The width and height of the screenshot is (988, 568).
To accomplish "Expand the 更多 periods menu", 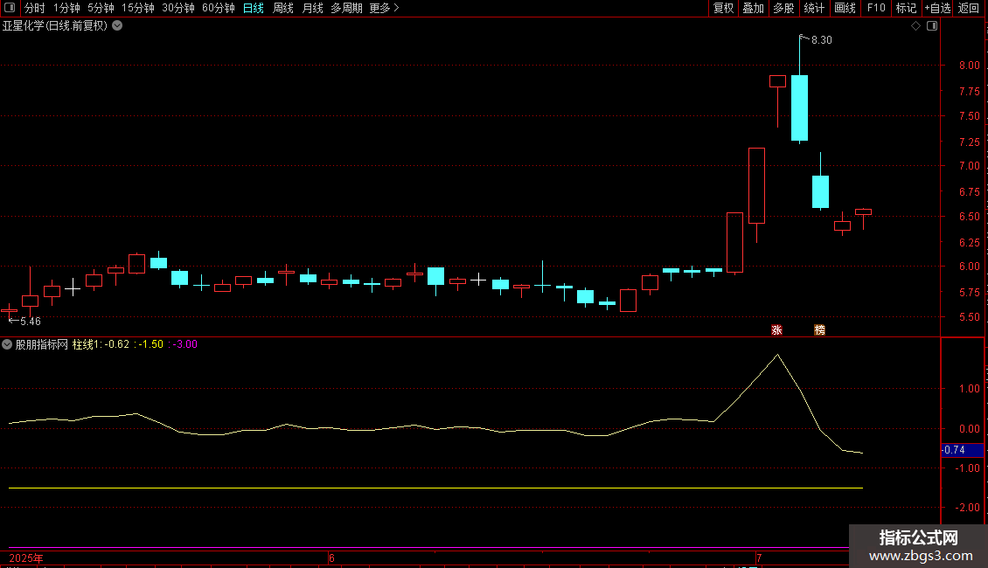I will pos(384,8).
